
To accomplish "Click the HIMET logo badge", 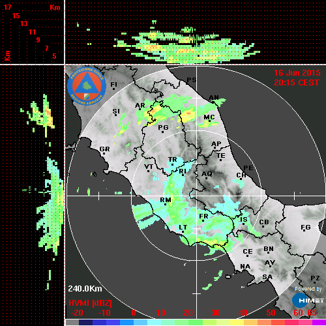I will click(308, 301).
